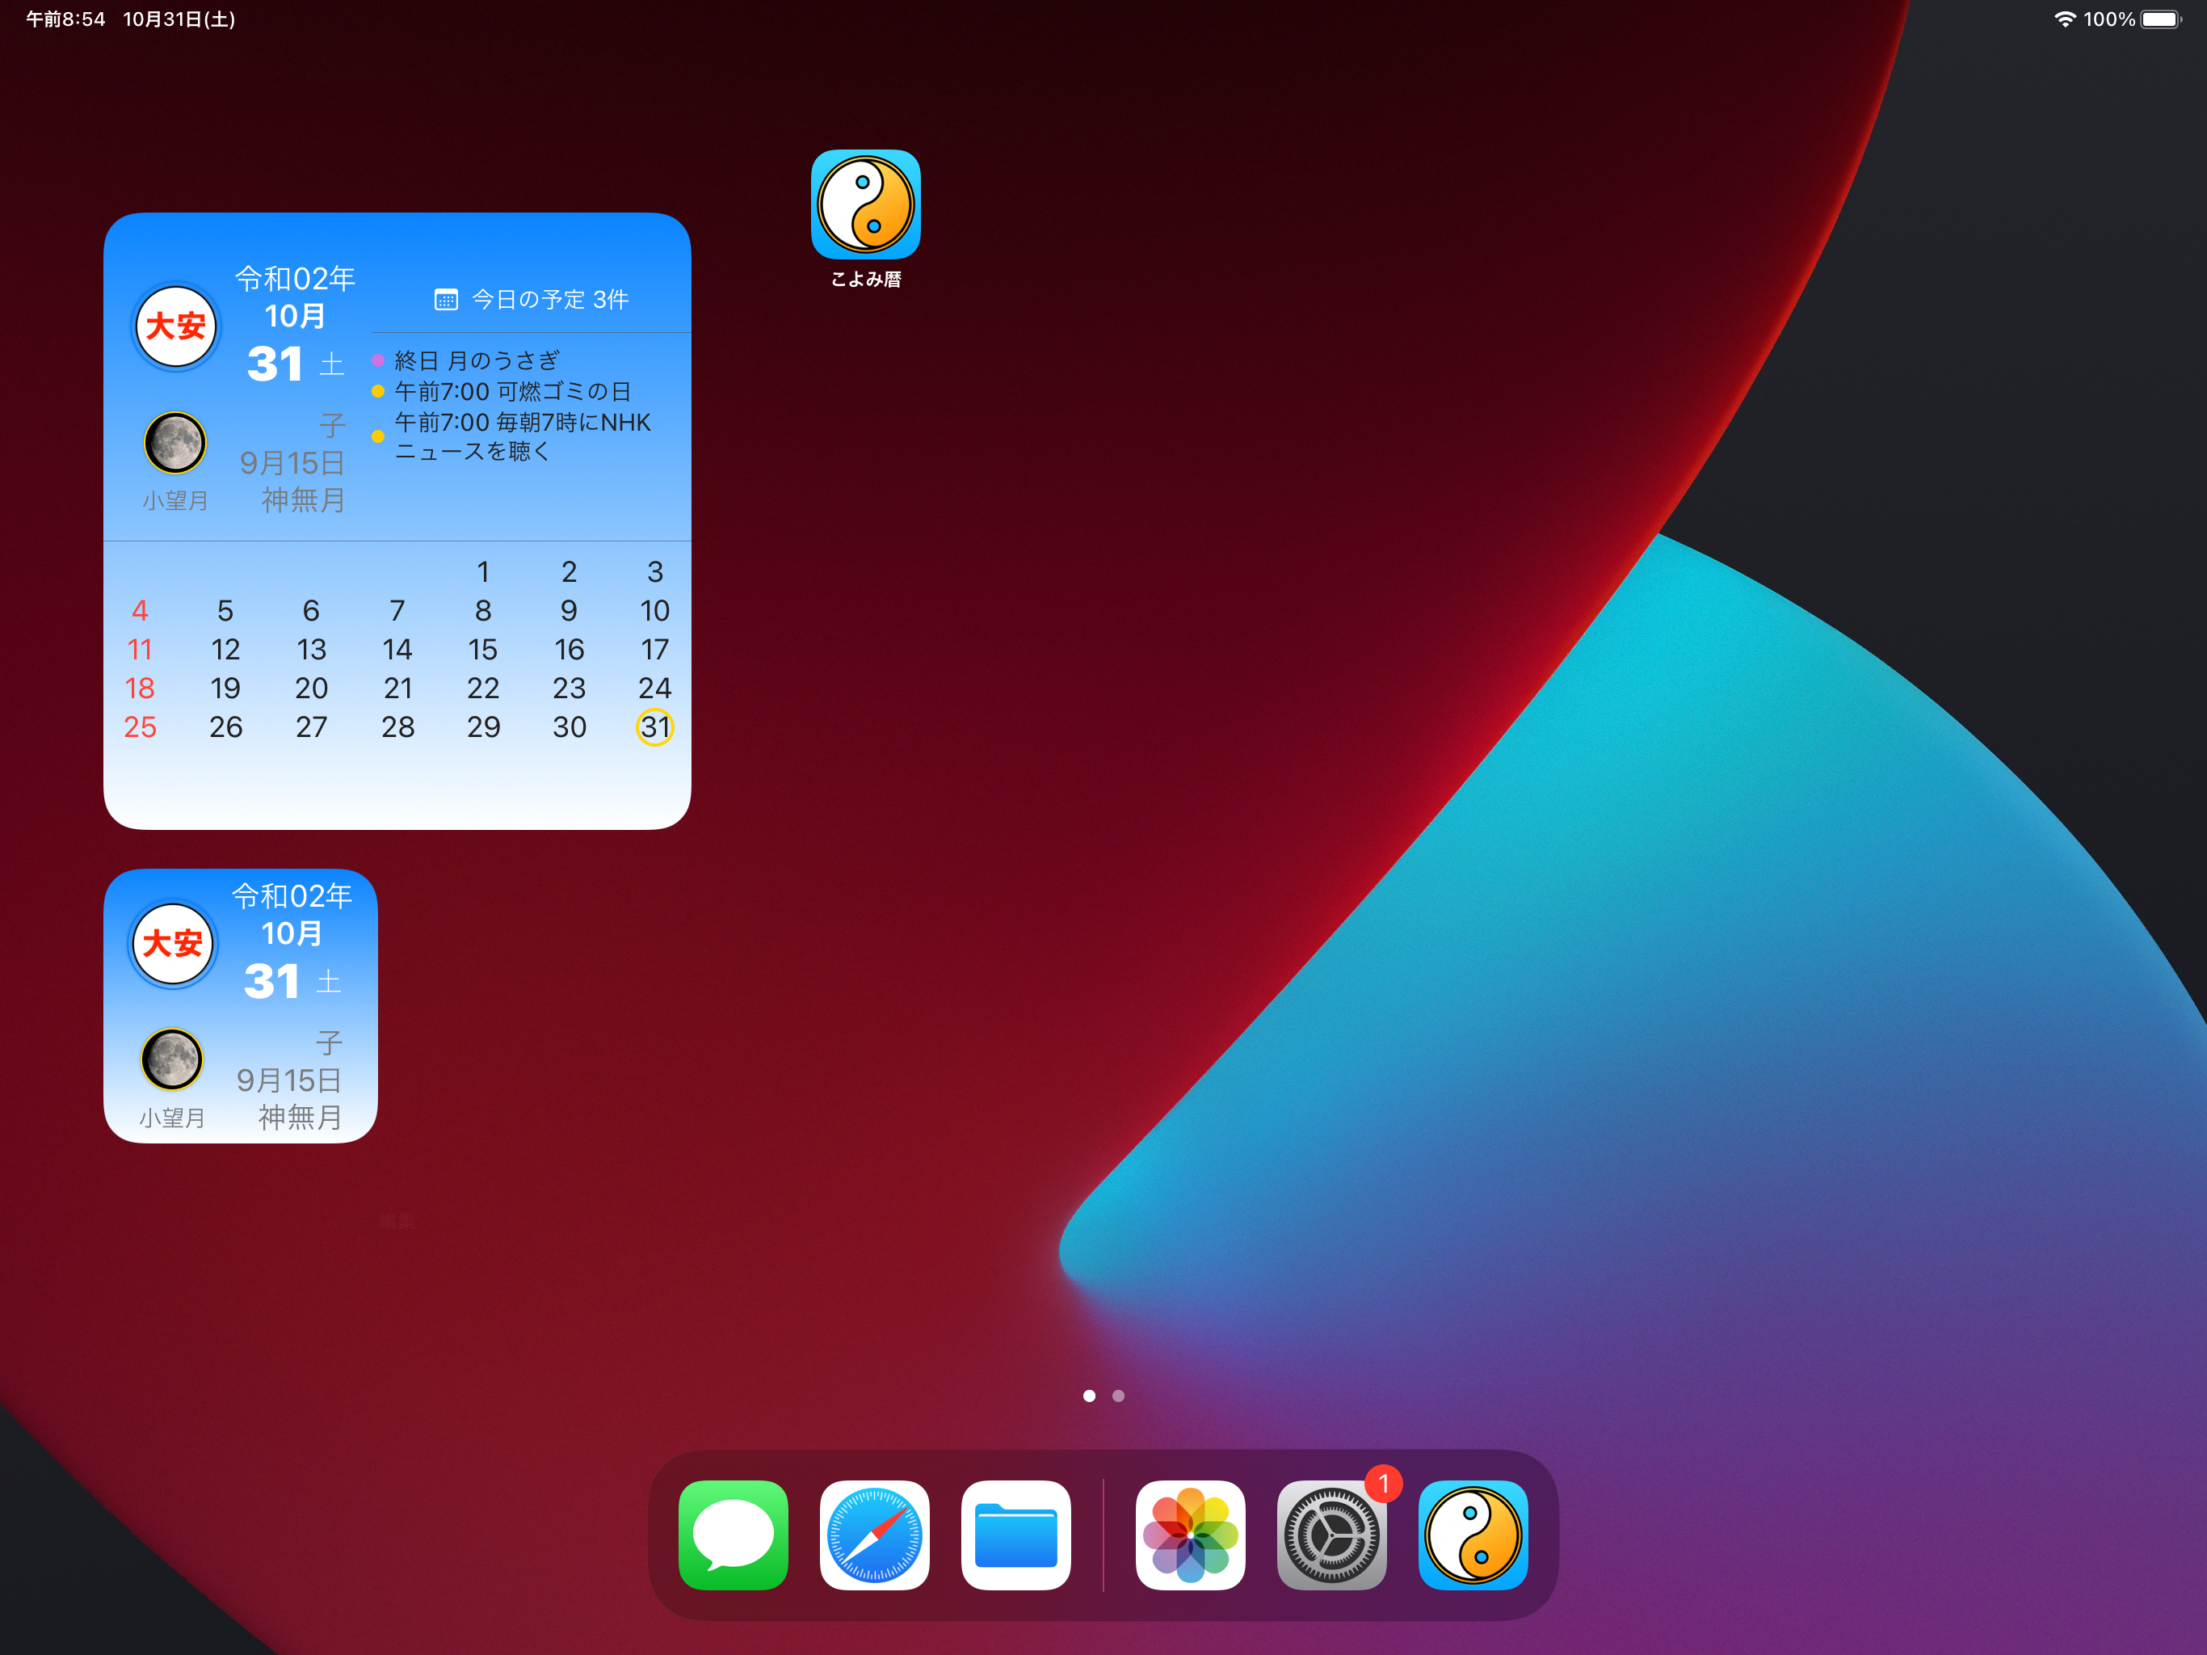Tap the battery indicator in status bar
The image size is (2207, 1655).
(2160, 19)
